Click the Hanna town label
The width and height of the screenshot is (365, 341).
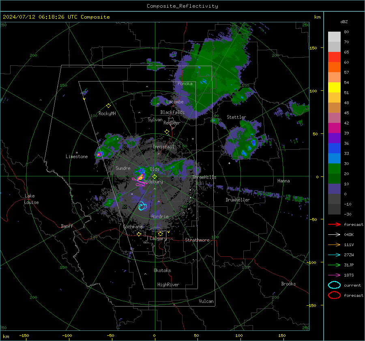coord(283,181)
